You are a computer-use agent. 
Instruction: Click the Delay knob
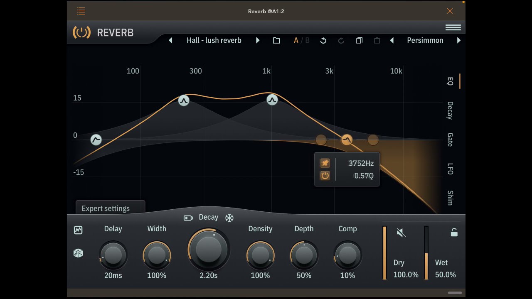pyautogui.click(x=113, y=255)
